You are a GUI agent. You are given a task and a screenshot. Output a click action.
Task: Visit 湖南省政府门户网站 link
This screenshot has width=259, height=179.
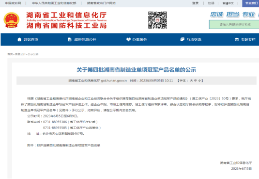101,3
